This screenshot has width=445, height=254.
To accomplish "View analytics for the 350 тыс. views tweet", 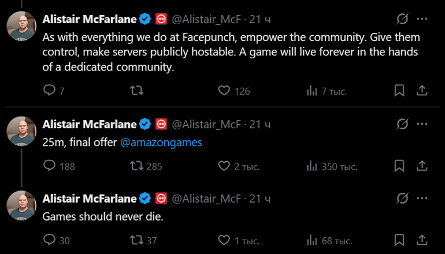I will click(x=313, y=166).
